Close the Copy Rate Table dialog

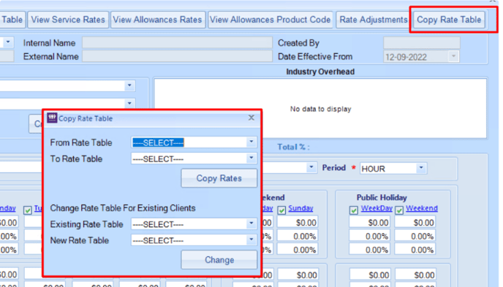[x=251, y=118]
